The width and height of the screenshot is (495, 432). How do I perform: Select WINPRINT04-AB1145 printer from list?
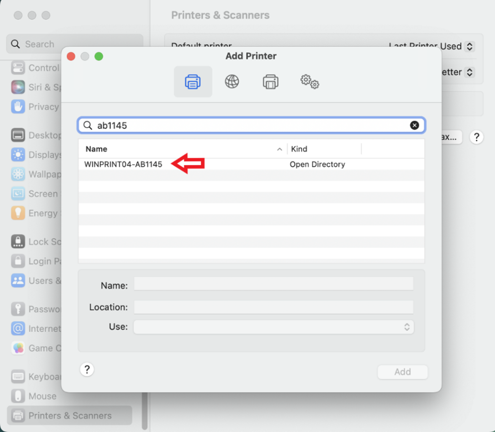tap(123, 164)
